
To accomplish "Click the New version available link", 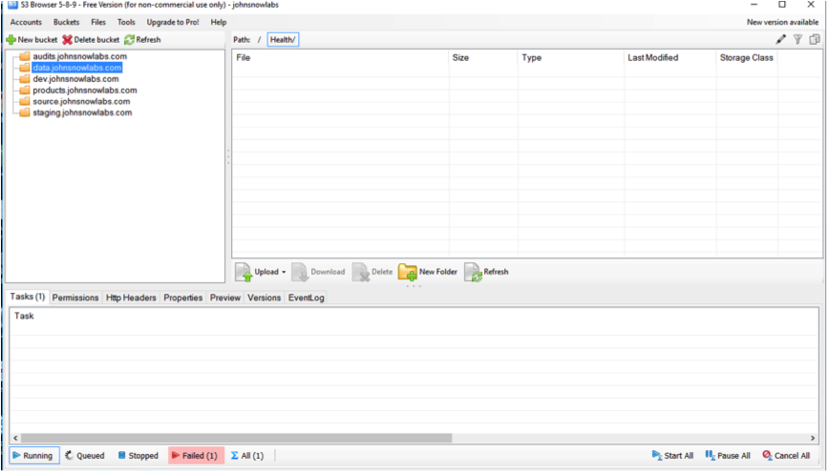I will point(783,22).
